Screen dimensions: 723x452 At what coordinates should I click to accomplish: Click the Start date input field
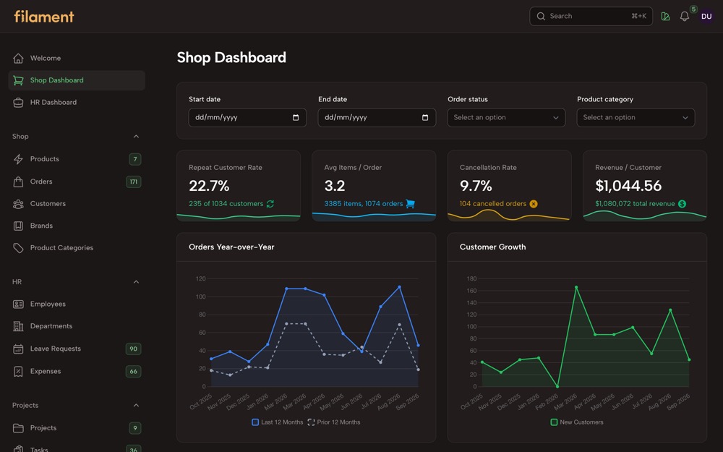247,118
